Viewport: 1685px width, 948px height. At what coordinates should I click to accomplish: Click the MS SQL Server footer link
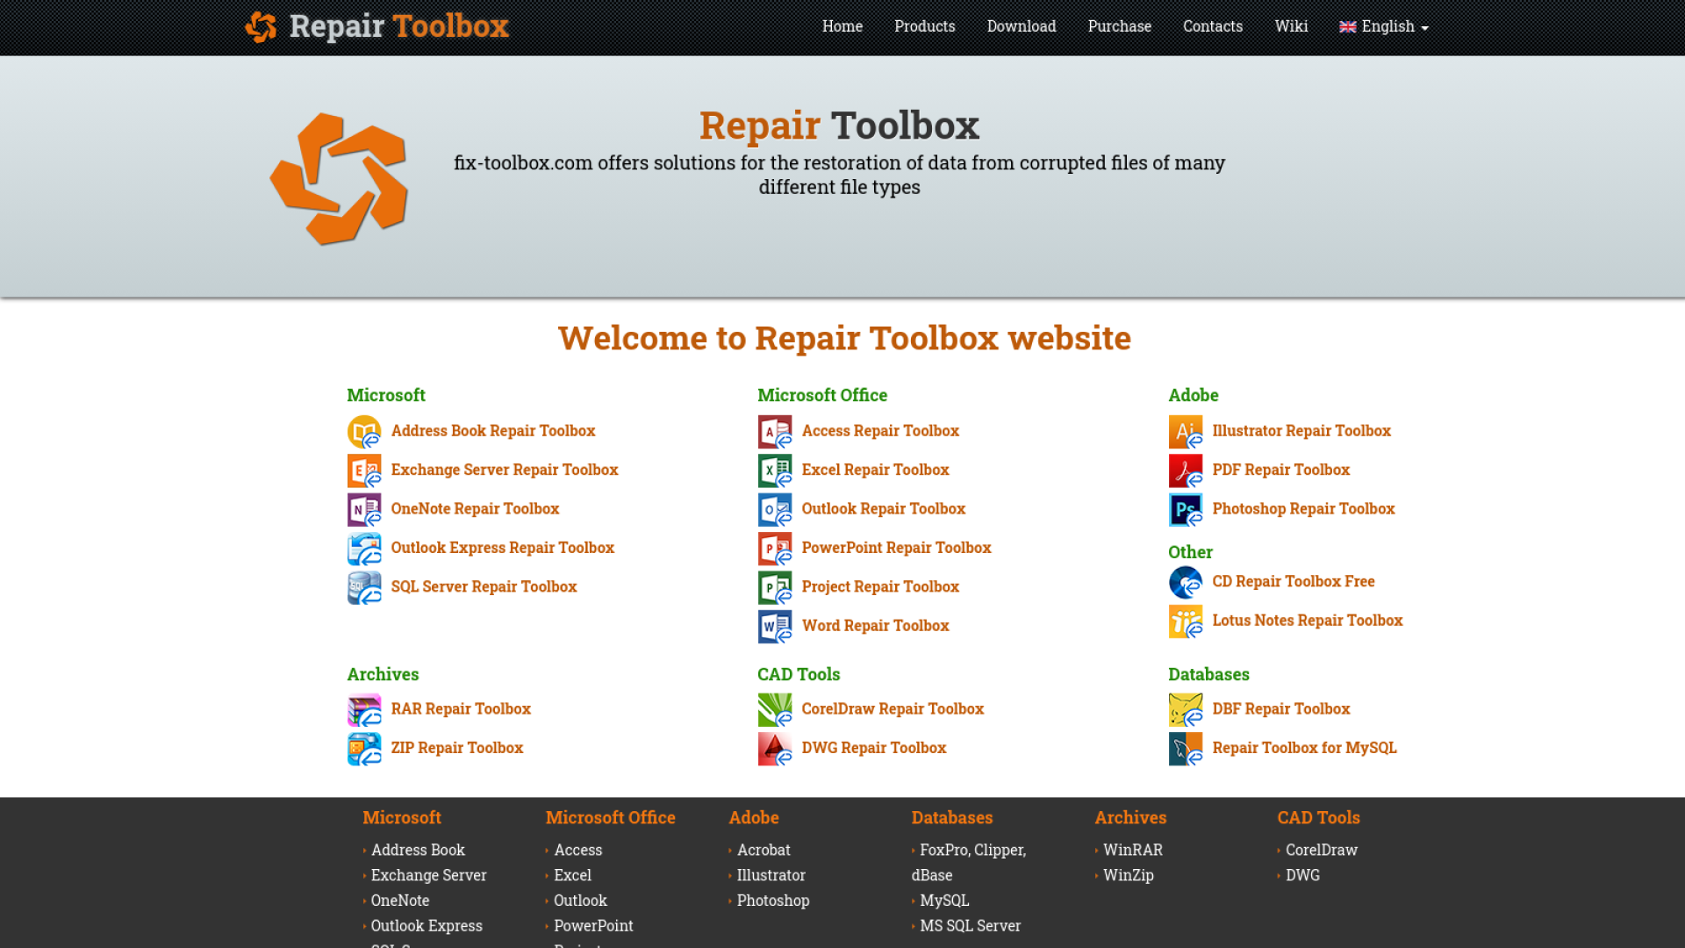[970, 925]
